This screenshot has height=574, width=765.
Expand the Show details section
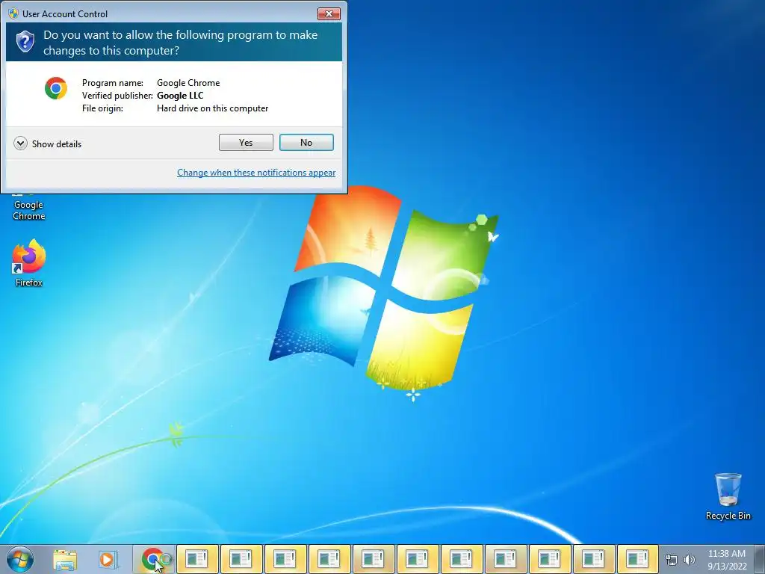click(48, 143)
